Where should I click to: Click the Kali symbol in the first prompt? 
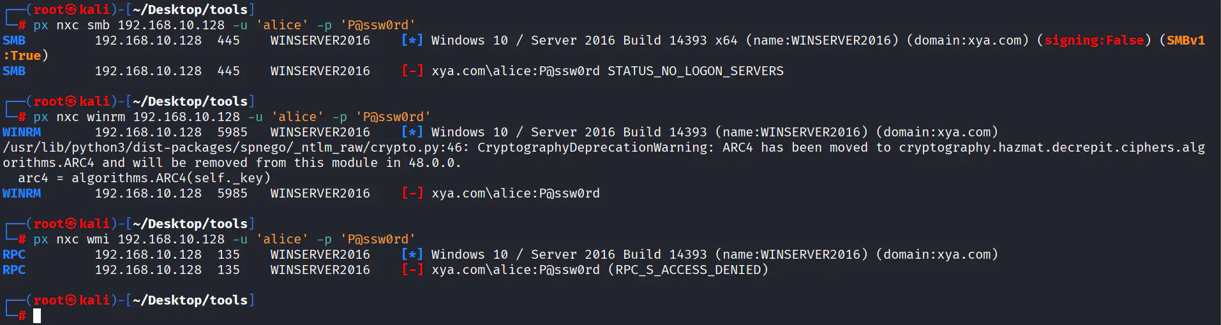click(70, 10)
